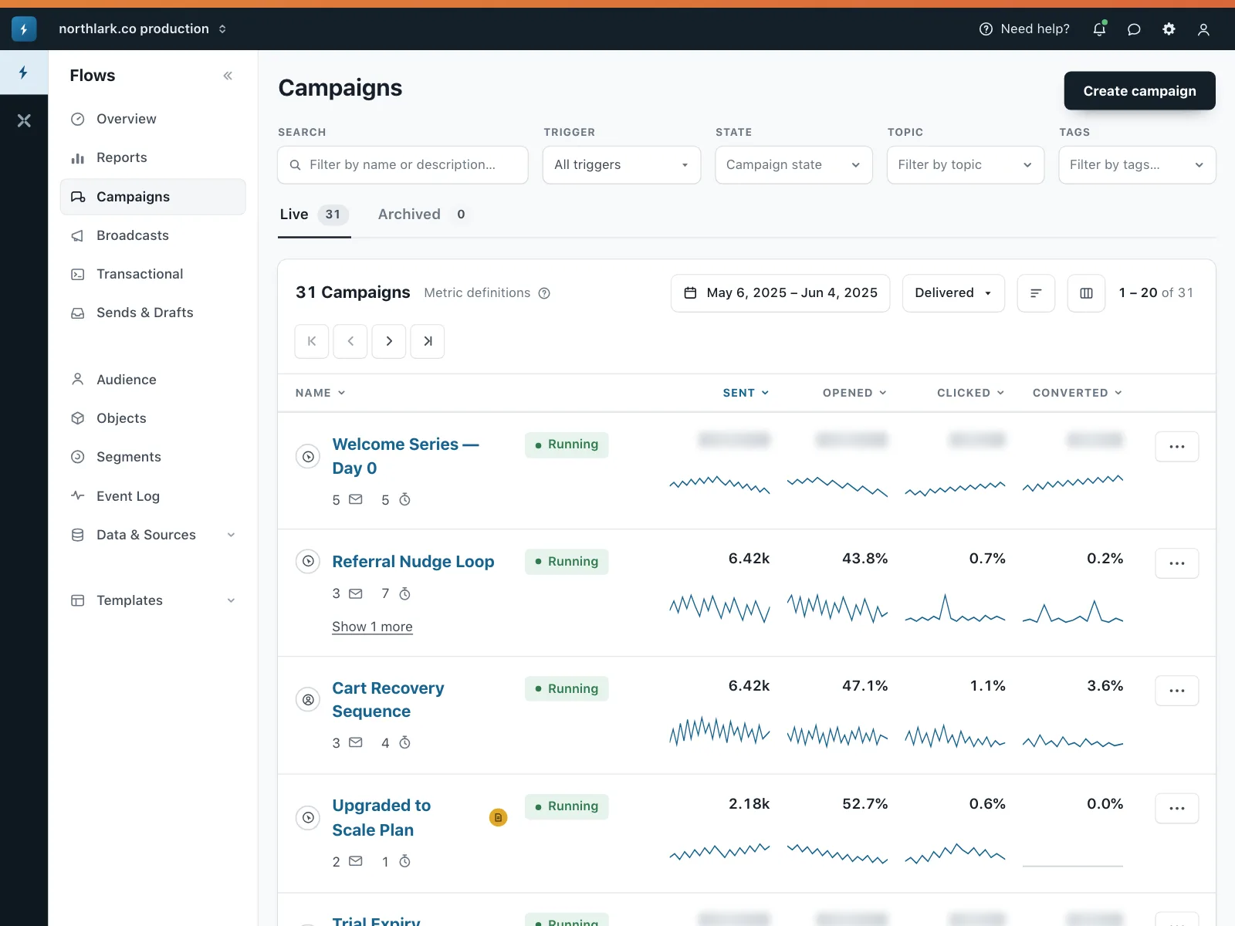This screenshot has height=926, width=1235.
Task: Open more actions for Welcome Series
Action: [x=1177, y=447]
